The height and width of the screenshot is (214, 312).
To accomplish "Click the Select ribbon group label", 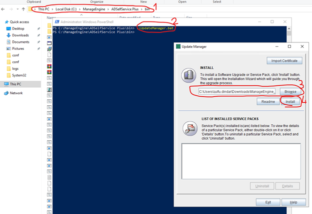I will tap(217, 1).
